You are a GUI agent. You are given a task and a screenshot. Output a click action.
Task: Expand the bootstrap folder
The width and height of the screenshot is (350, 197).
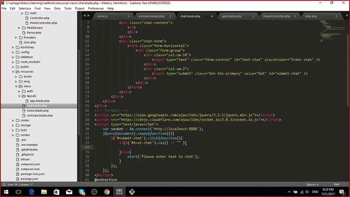point(13,48)
